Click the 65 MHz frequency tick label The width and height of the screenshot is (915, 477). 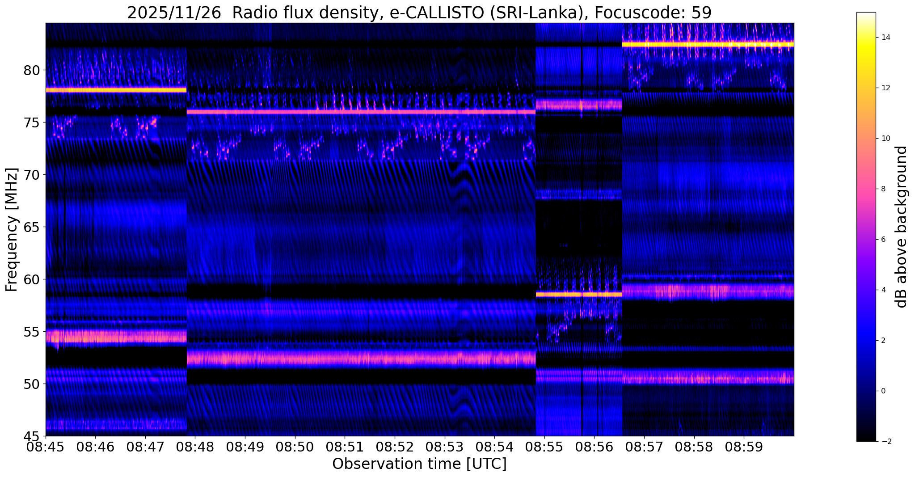click(32, 227)
